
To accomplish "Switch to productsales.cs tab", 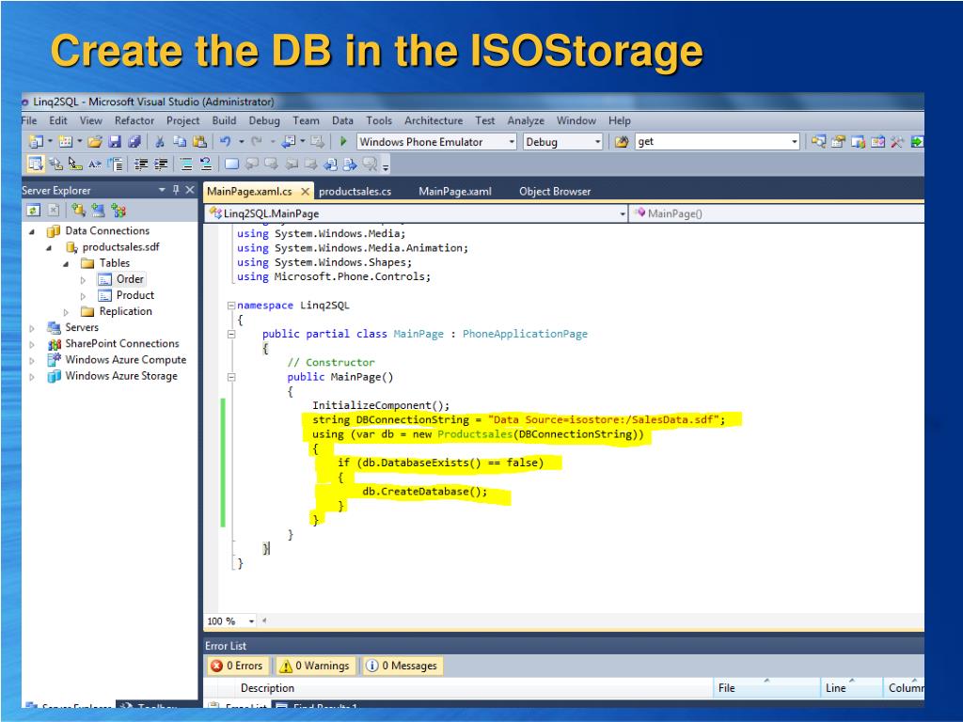I will click(355, 192).
